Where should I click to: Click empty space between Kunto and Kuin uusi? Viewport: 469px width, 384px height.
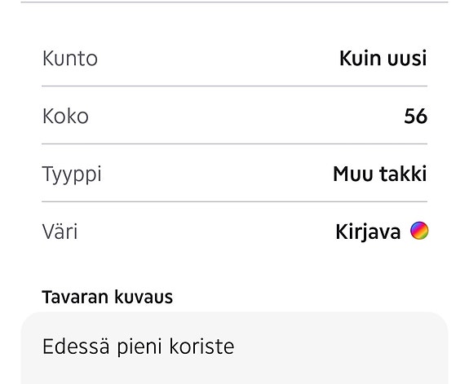219,58
